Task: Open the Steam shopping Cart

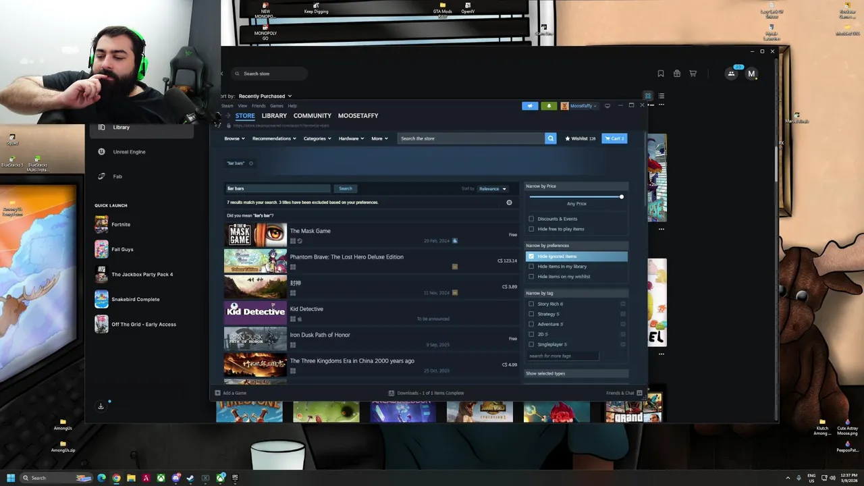Action: click(x=614, y=138)
